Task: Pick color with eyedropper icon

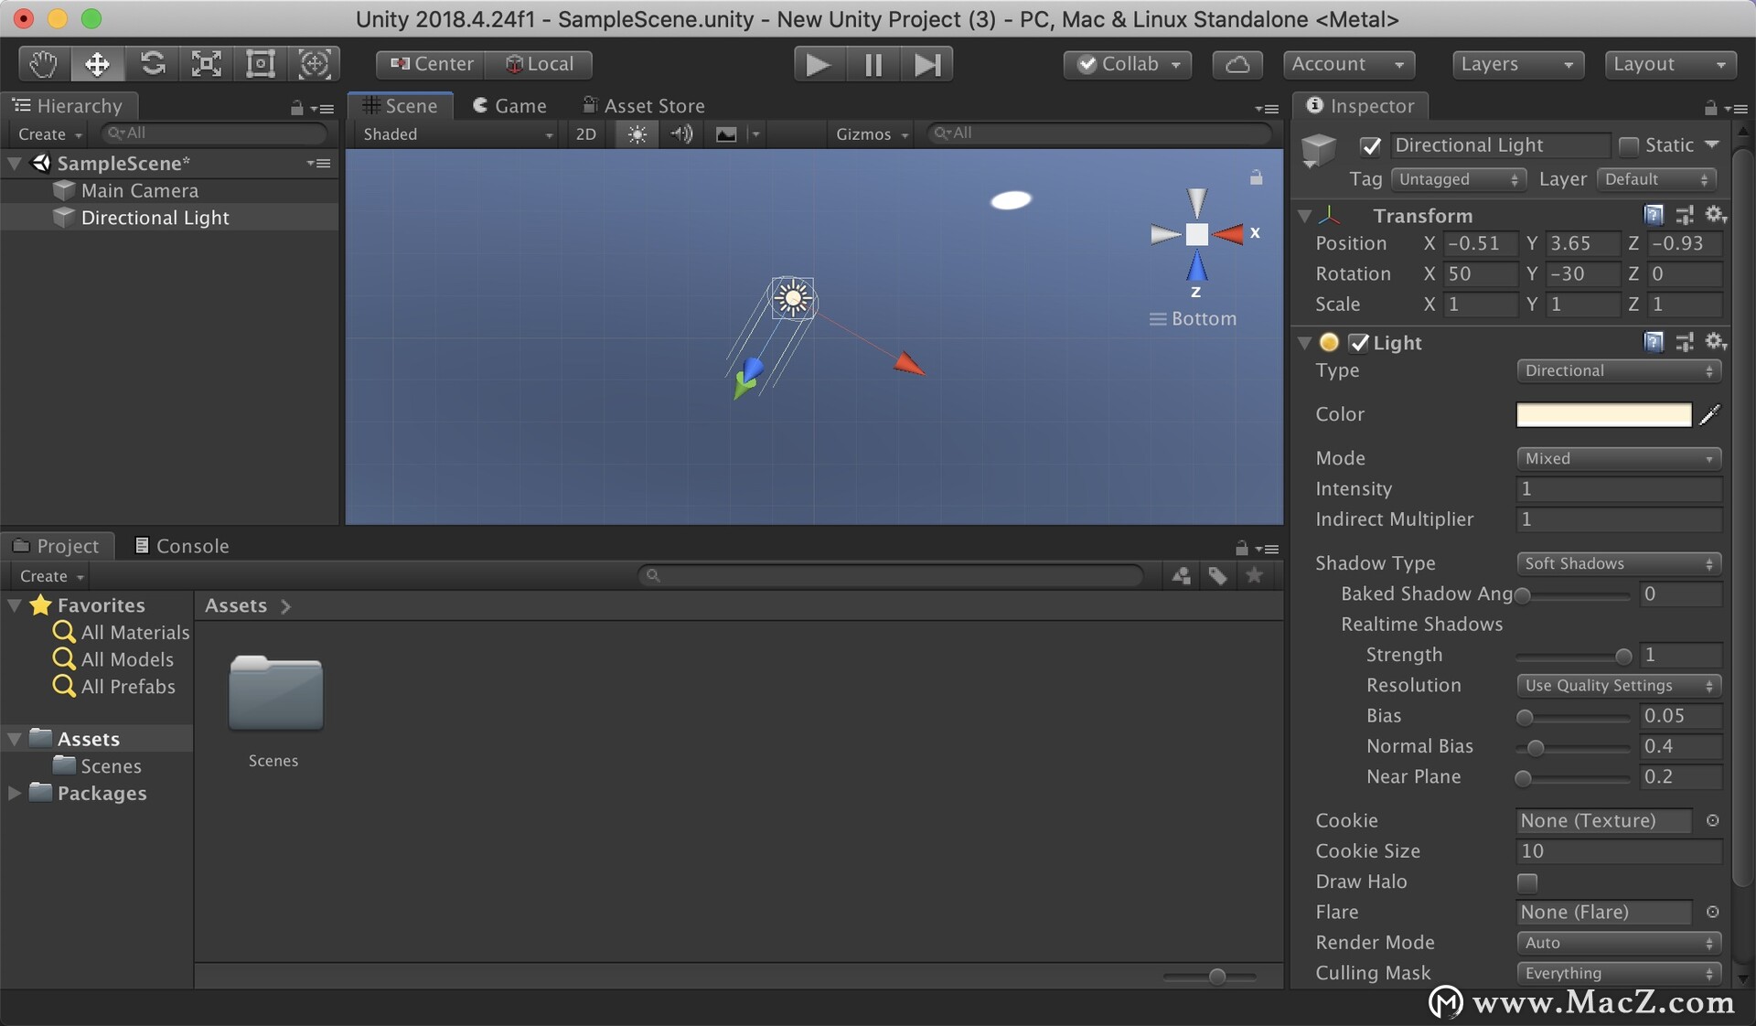Action: (x=1709, y=414)
